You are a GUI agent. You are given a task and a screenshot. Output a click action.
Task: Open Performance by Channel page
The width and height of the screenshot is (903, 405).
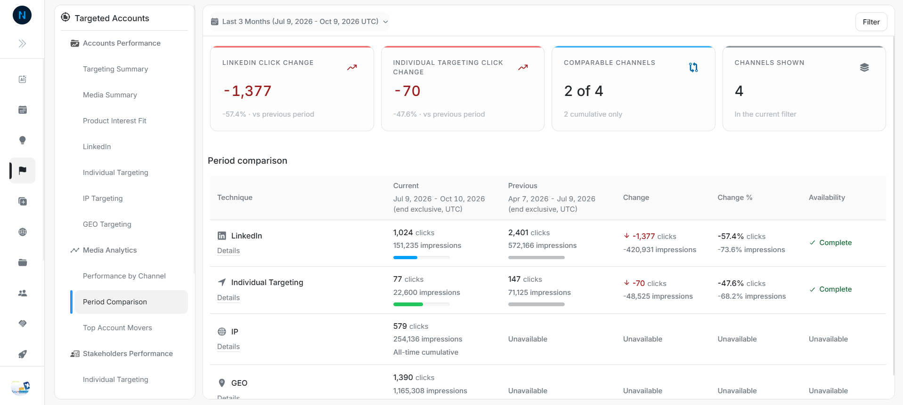[x=124, y=276]
